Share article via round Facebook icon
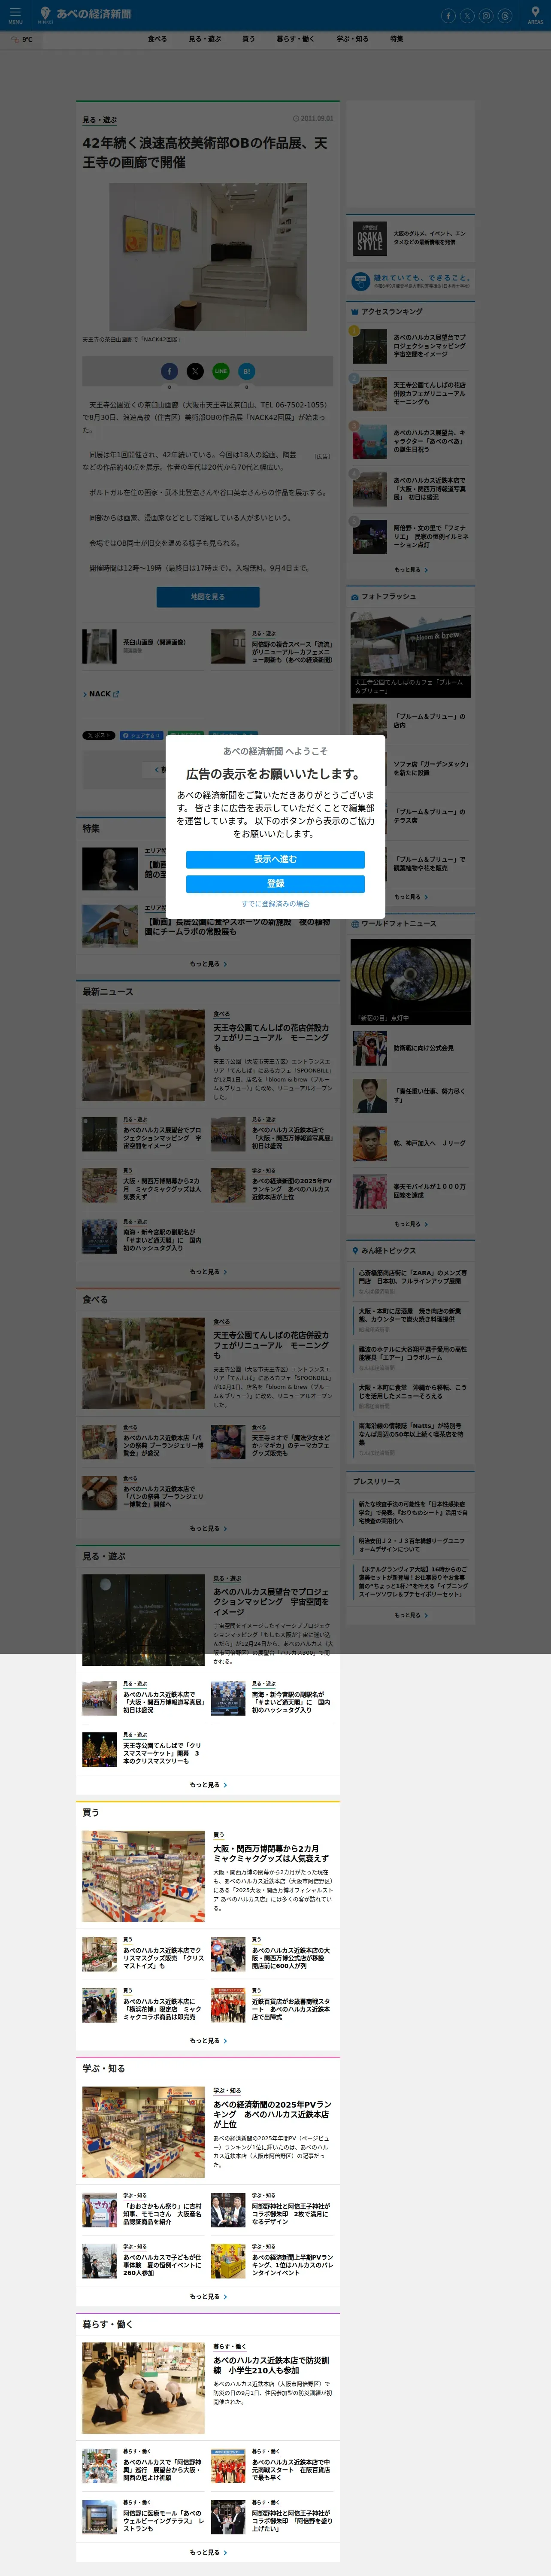Viewport: 551px width, 2576px height. click(169, 371)
